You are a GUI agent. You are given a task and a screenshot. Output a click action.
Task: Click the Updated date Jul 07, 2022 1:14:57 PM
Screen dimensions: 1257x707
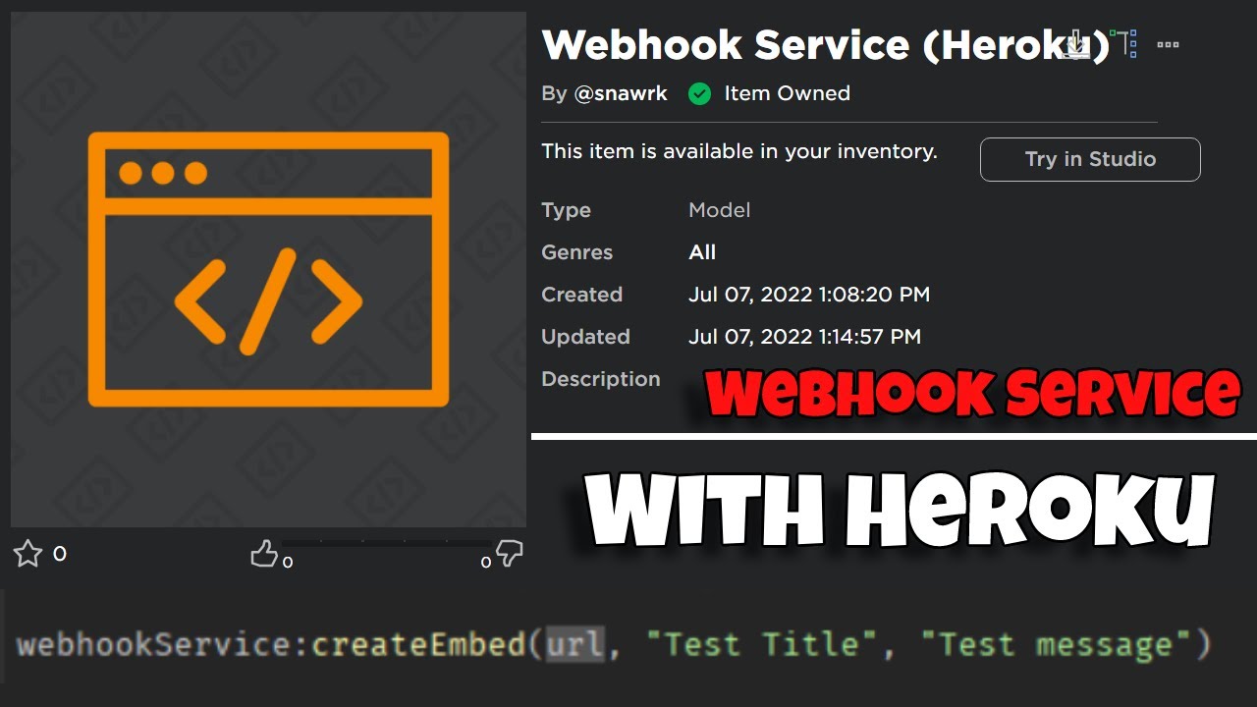[805, 337]
